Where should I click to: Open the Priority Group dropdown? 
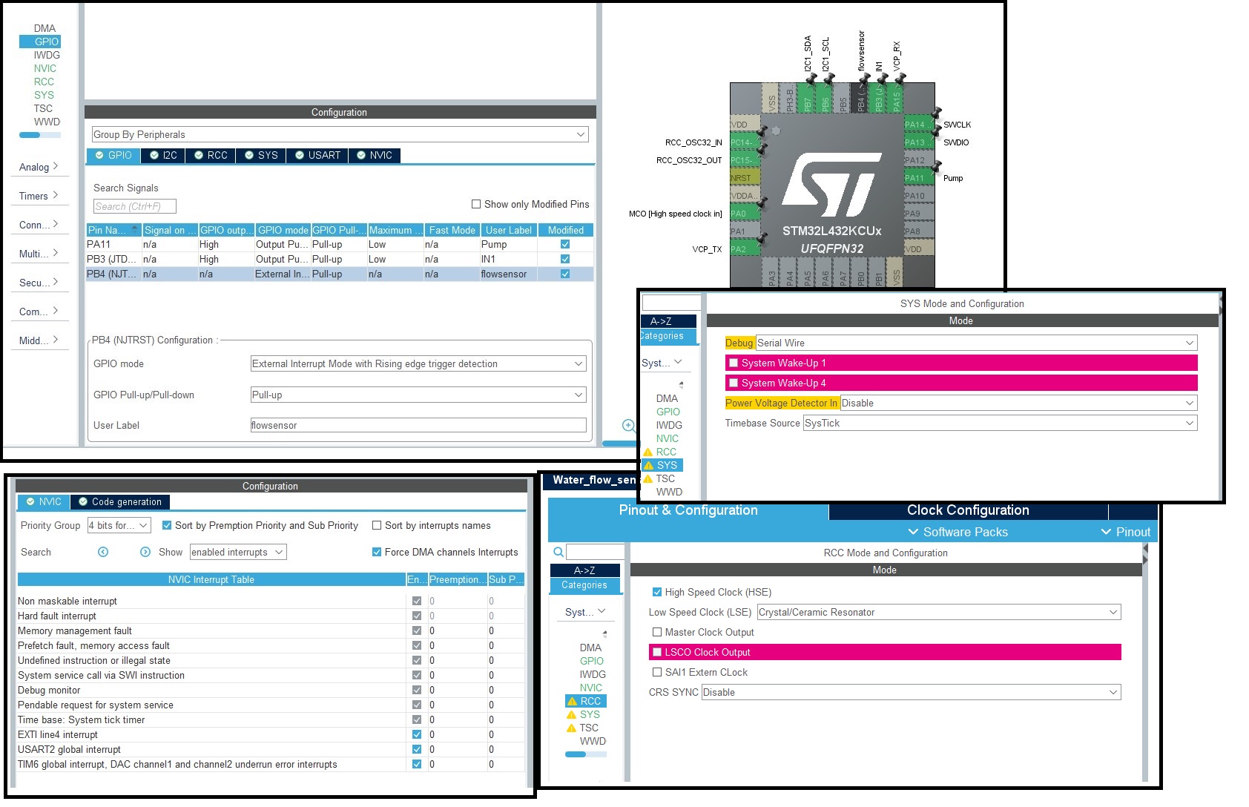tap(119, 525)
